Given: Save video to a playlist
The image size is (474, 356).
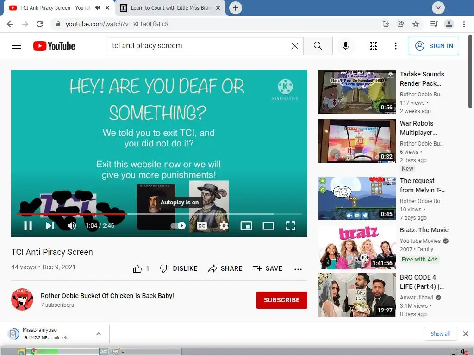Looking at the screenshot, I should pos(268,268).
